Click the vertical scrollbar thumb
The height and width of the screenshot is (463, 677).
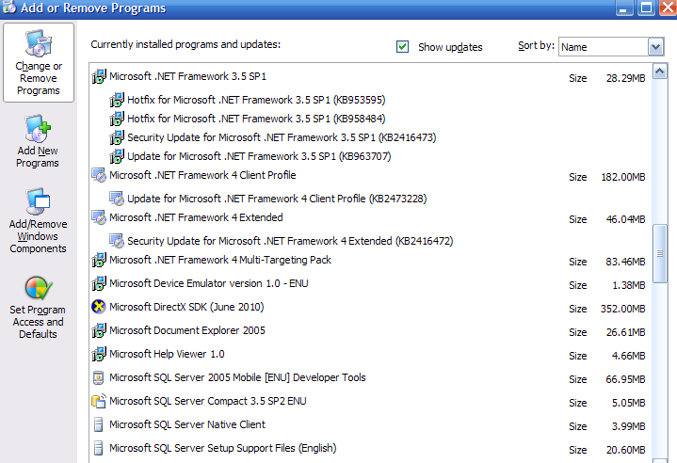point(660,254)
